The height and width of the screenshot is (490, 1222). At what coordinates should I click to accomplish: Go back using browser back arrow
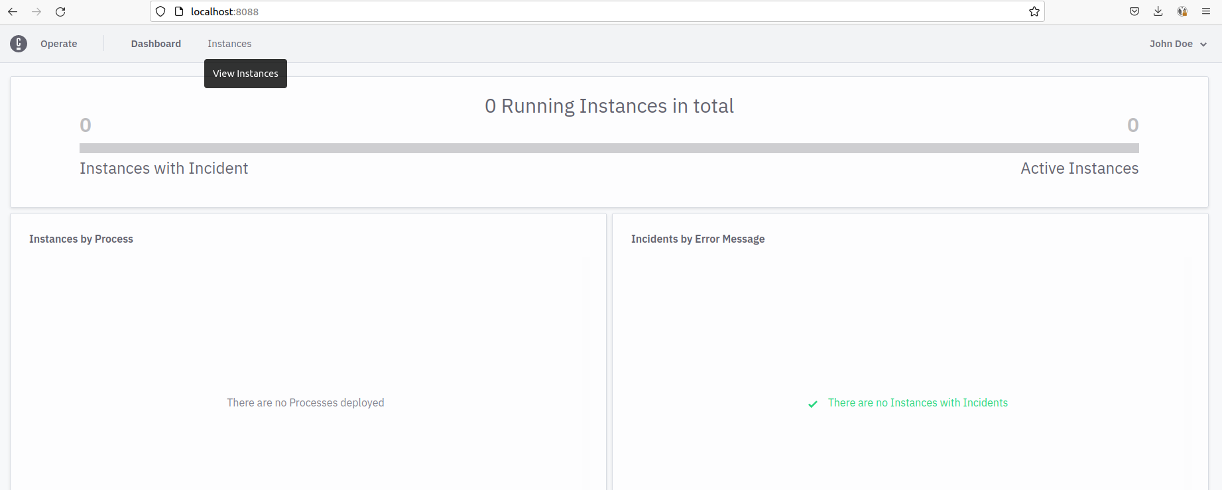[13, 12]
